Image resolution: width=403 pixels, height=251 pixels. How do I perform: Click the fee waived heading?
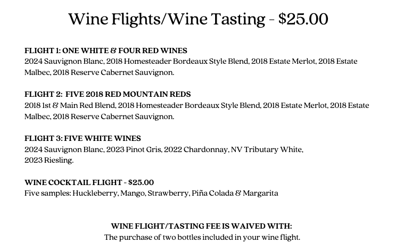pos(201,226)
